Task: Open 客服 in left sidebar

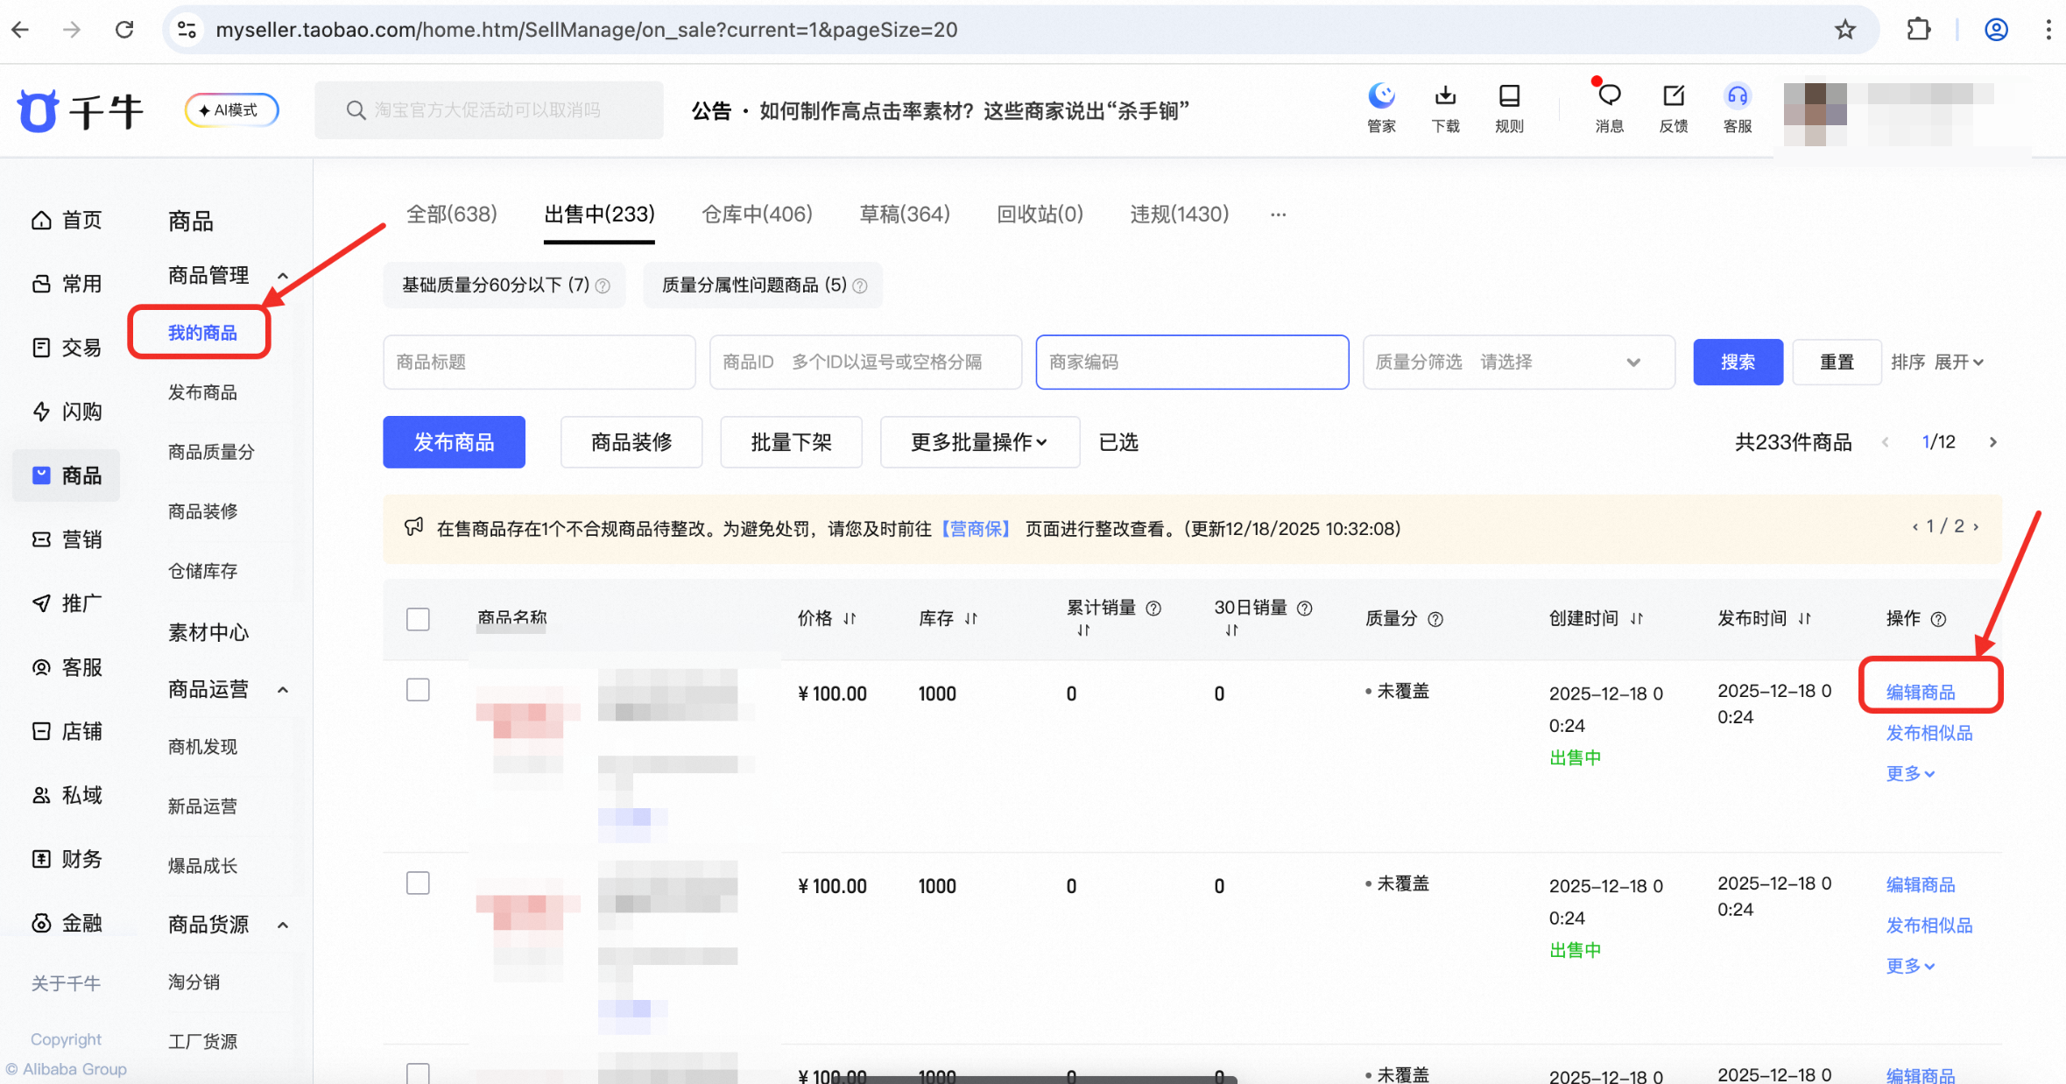Action: (x=67, y=667)
